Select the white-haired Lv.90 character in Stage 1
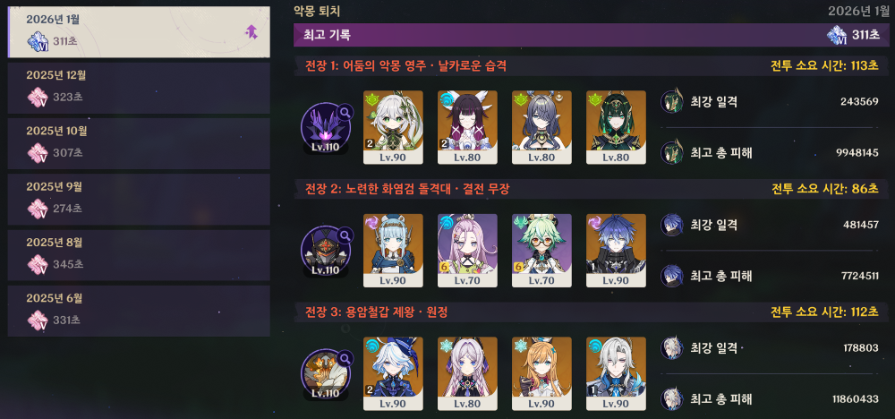895x419 pixels. click(393, 127)
